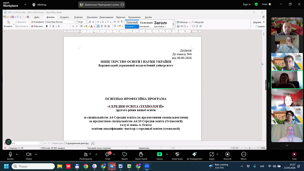
Task: Toggle bold formatting in Writer toolbar
Action: [47, 26]
